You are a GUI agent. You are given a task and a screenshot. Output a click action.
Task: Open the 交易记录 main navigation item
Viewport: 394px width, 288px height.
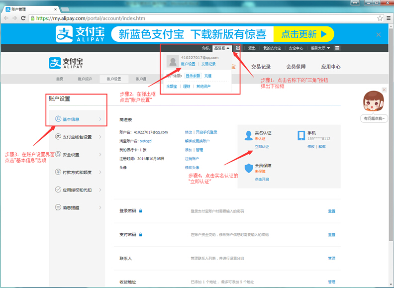point(261,67)
